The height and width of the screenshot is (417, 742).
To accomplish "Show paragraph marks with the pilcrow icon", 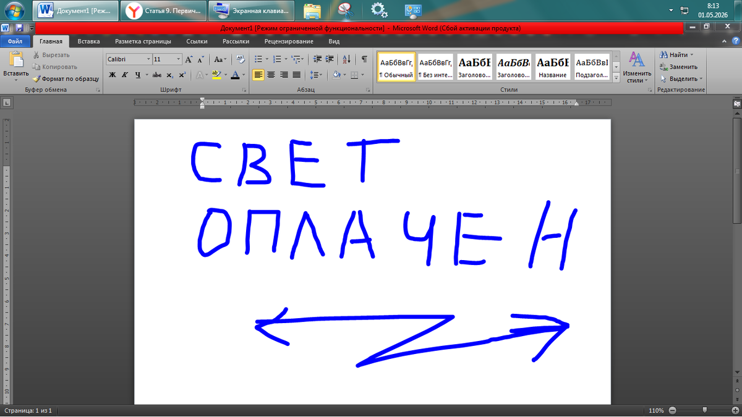I will (364, 59).
